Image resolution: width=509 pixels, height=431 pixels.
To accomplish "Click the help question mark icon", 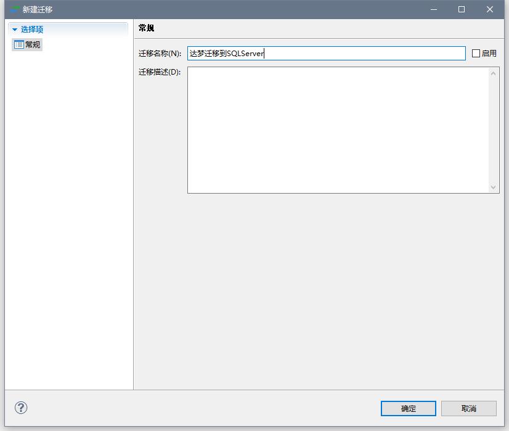I will (21, 408).
